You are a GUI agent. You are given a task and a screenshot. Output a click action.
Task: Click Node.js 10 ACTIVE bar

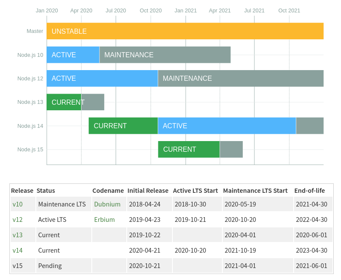pyautogui.click(x=73, y=55)
